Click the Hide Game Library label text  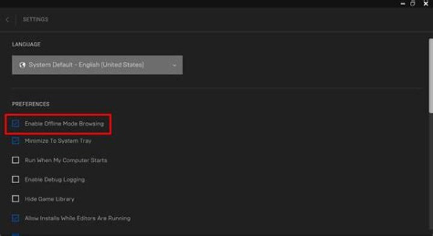(x=49, y=199)
